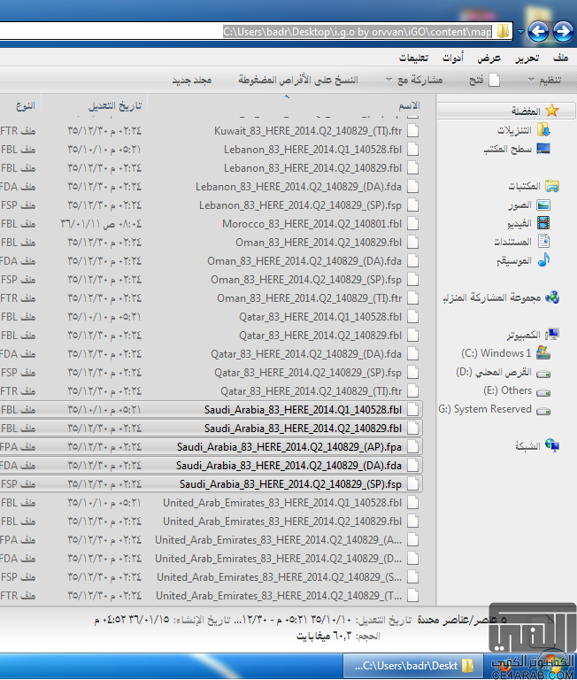Select Saudi_Arabia_83_HERE_2014.Q2_140829_(SP).fsp file name
The width and height of the screenshot is (577, 680).
[290, 484]
